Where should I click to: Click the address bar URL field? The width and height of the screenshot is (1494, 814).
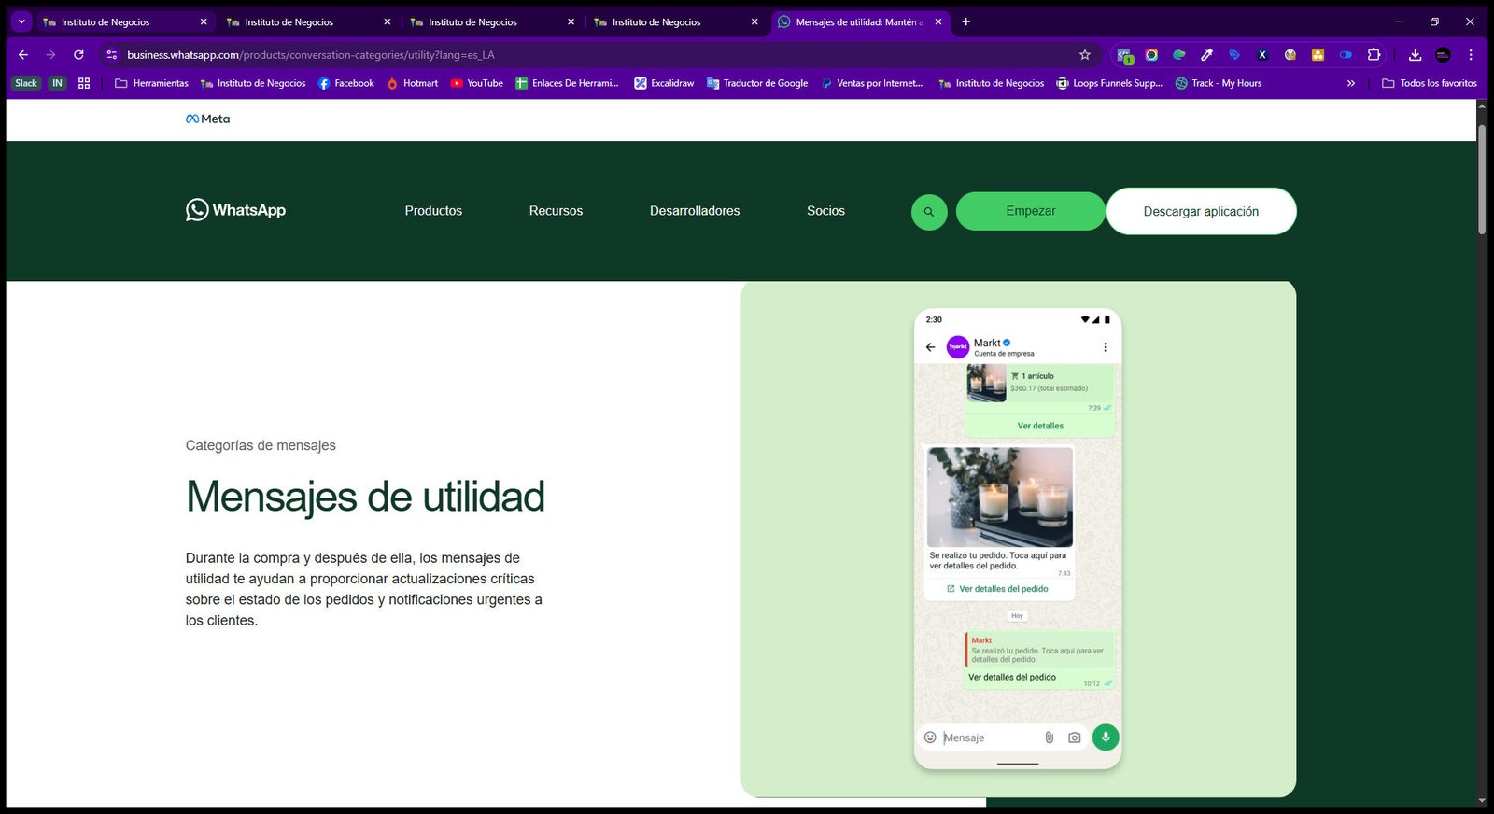point(598,55)
